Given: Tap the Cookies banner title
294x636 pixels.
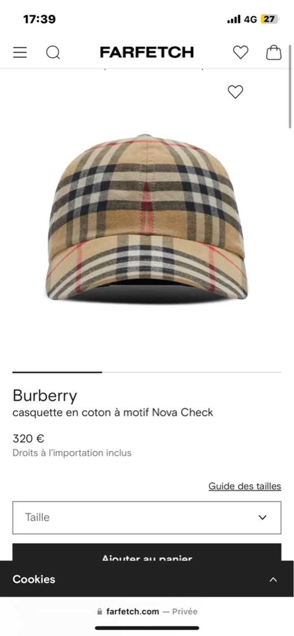Looking at the screenshot, I should (x=34, y=579).
